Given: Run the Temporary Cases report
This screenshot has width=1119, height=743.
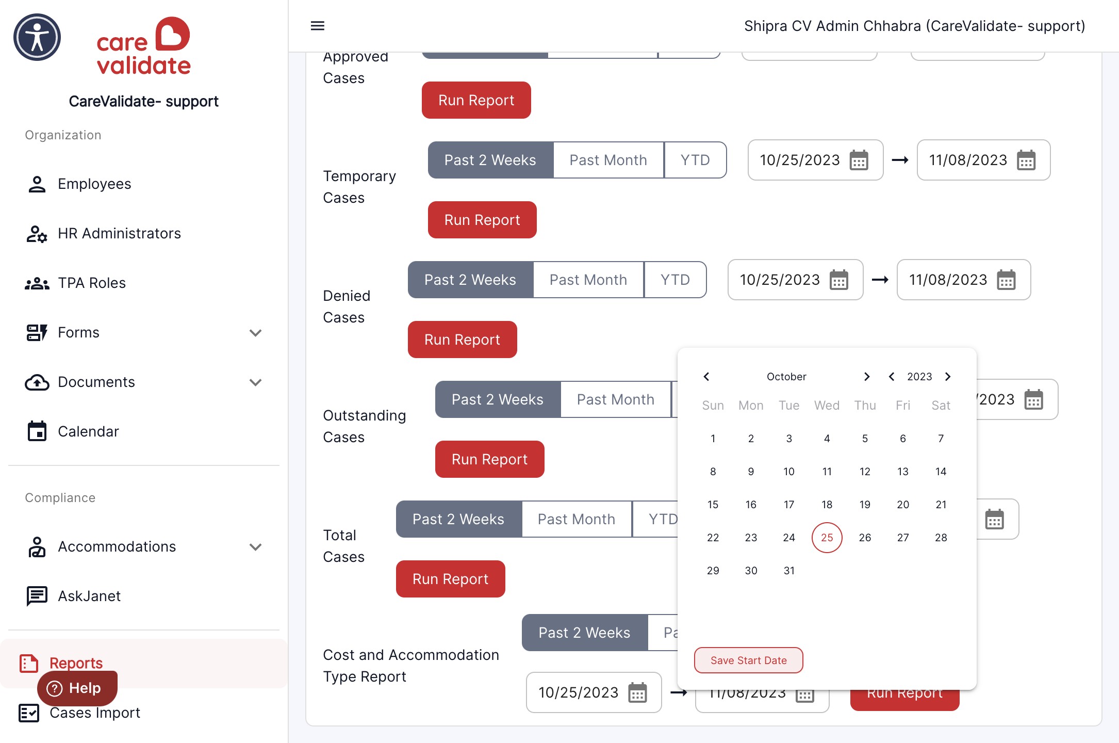Looking at the screenshot, I should coord(482,220).
